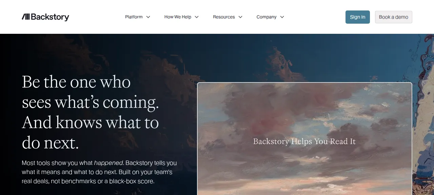Expand the chevron next to Platform

(148, 17)
